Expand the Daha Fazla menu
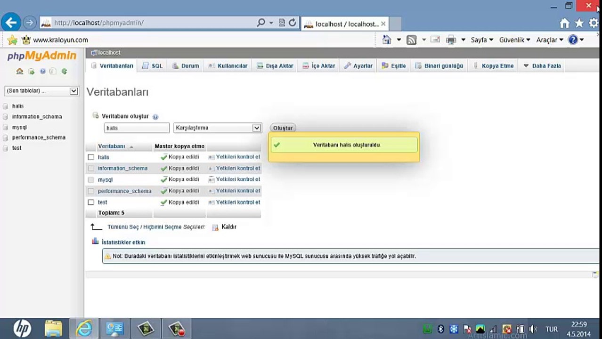 coord(542,66)
